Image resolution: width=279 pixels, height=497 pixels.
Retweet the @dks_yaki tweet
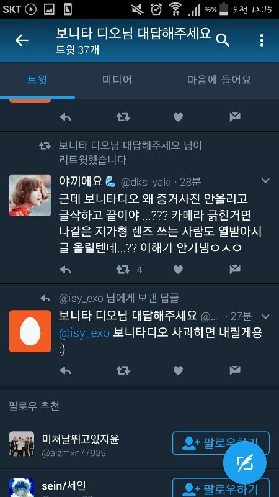tap(123, 270)
